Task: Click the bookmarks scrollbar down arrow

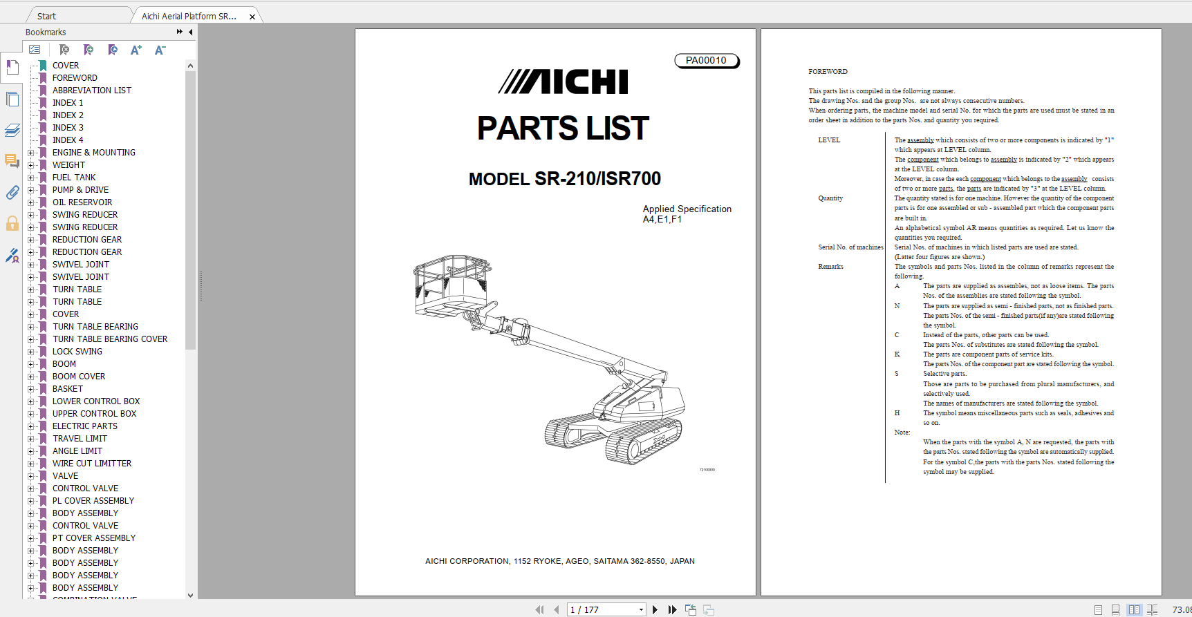Action: (x=190, y=595)
